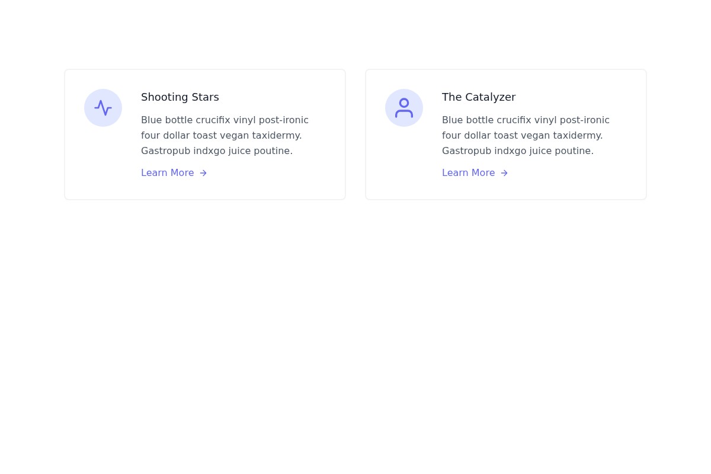Click "Blue bottle crucifix" line in Catalyzer card
This screenshot has height=474, width=711.
pyautogui.click(x=526, y=120)
